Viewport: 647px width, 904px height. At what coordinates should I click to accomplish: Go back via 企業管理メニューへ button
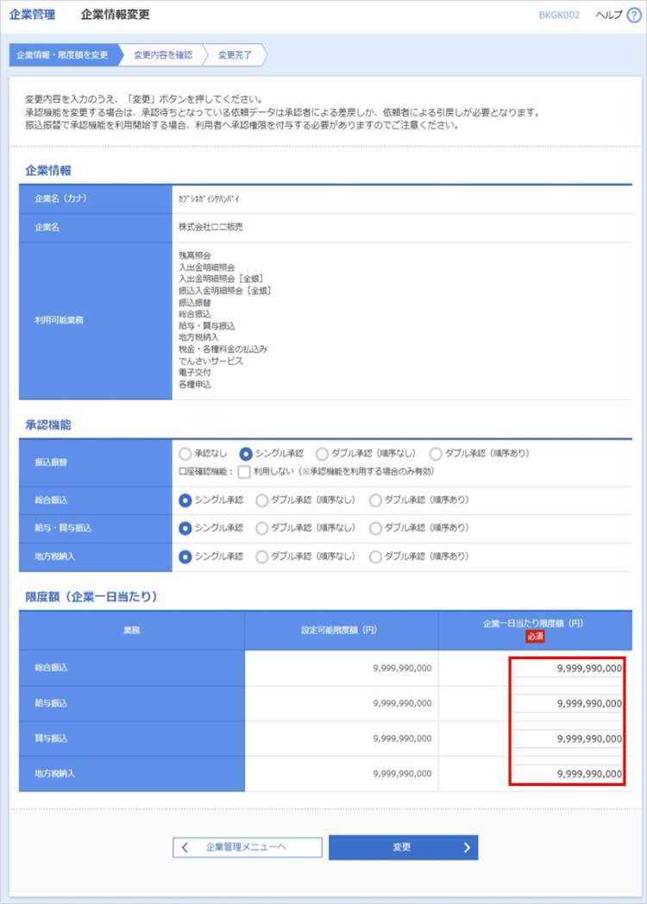coord(248,847)
